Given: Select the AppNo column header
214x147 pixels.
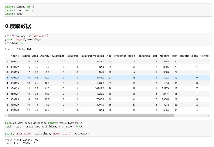Looking at the screenshot, I should tap(15, 56).
